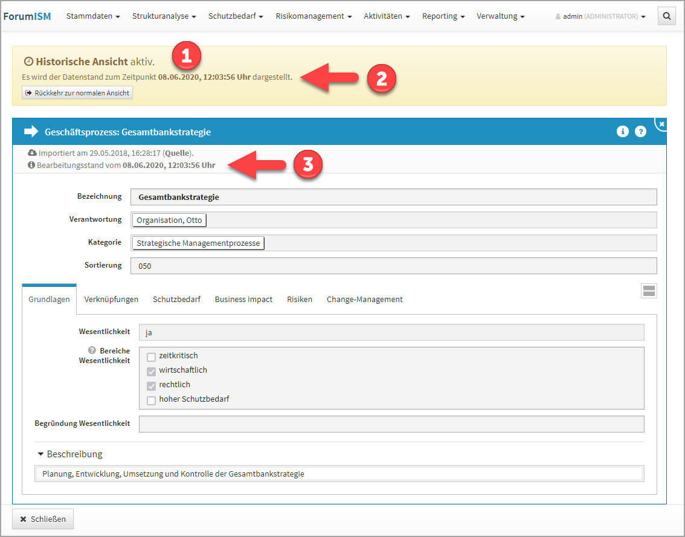685x537 pixels.
Task: Click the search magnifier icon
Action: 666,16
